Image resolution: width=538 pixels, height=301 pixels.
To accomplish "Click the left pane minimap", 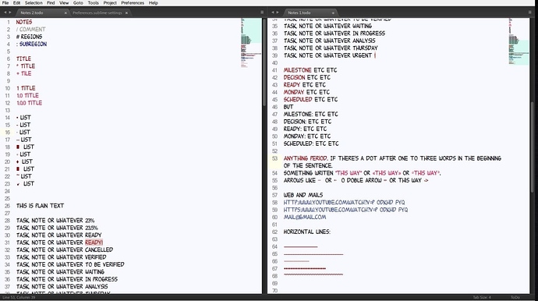I will [251, 43].
